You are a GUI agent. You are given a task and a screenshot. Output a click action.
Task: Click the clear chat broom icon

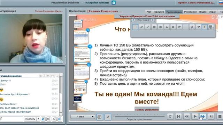[x=43, y=119]
